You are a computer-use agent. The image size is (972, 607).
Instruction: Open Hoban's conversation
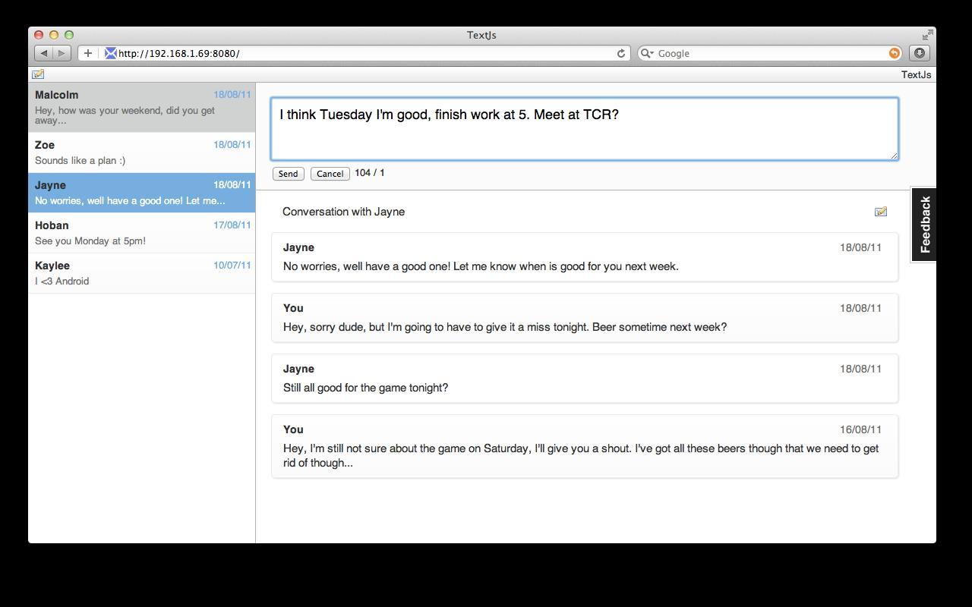(x=142, y=232)
